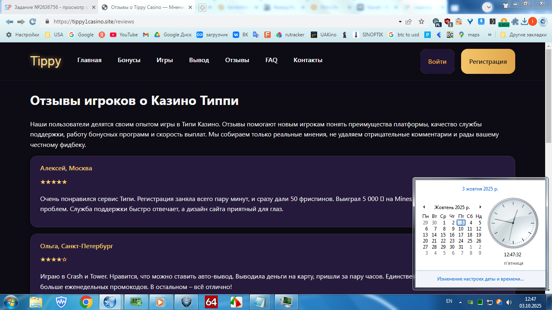Go to the previous month in calendar
Screen dimensions: 552x310
pos(424,207)
